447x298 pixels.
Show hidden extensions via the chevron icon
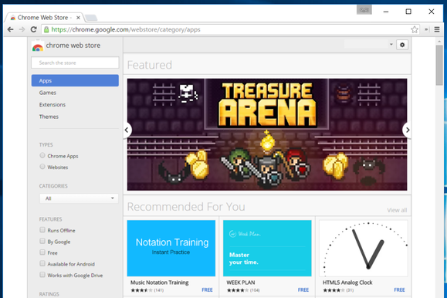426,29
